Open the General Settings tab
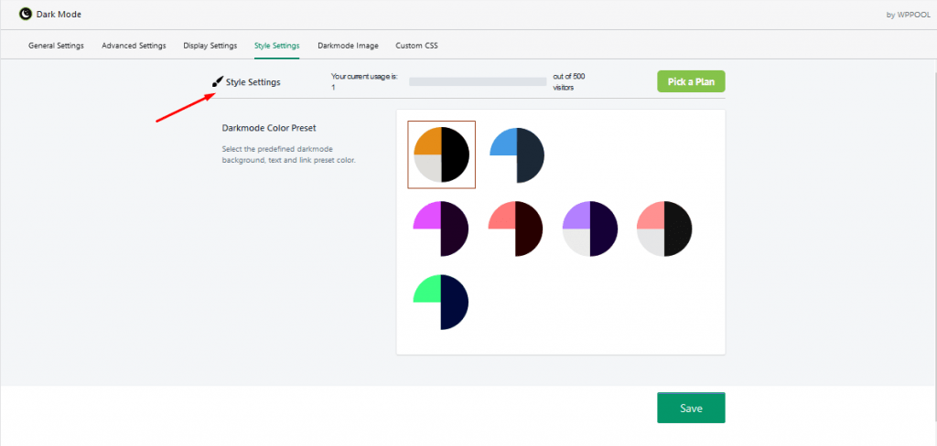The height and width of the screenshot is (446, 937). click(56, 46)
